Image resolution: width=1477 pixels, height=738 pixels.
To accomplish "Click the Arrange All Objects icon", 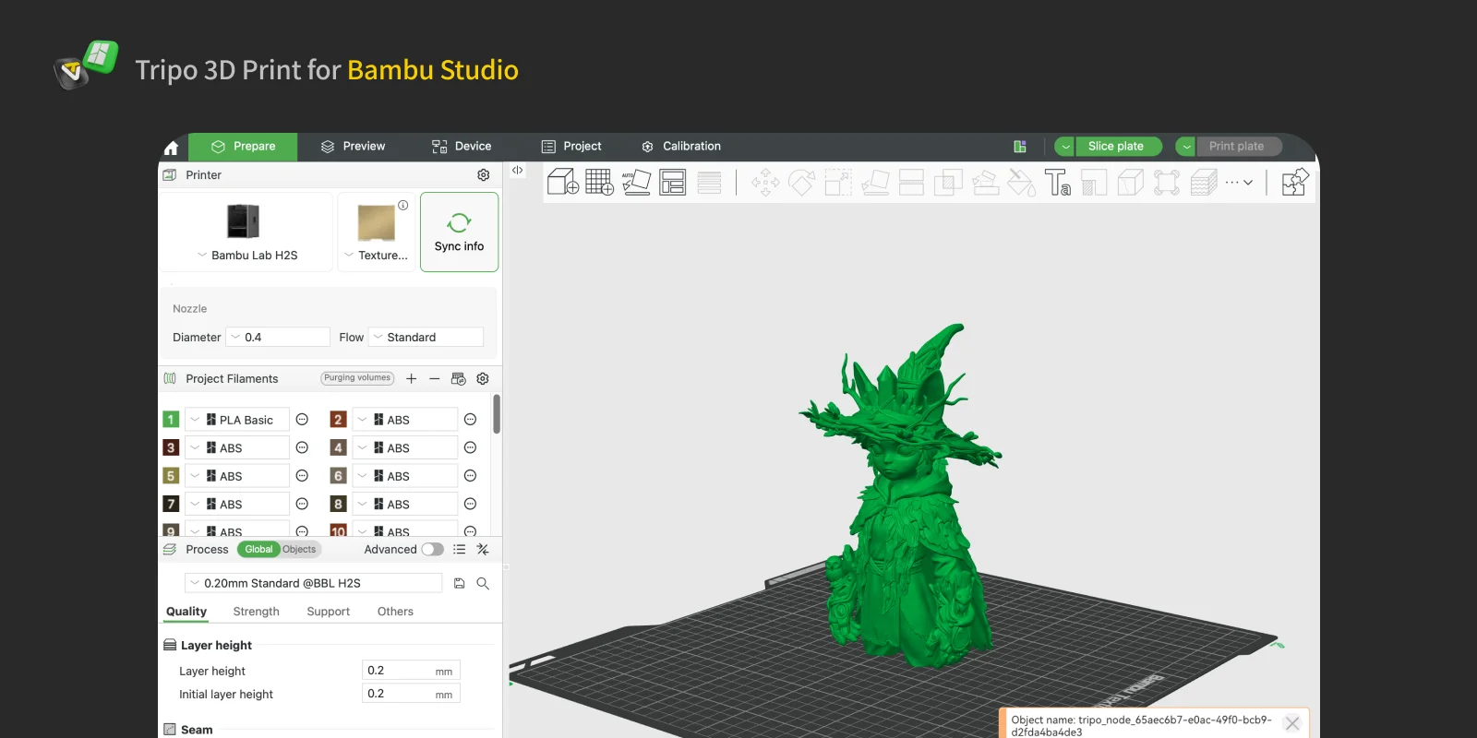I will click(673, 182).
